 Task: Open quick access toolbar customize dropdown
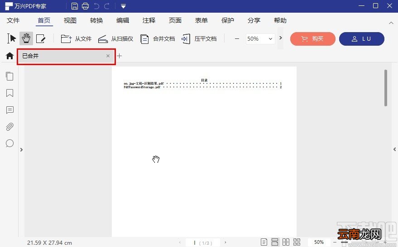click(x=123, y=6)
